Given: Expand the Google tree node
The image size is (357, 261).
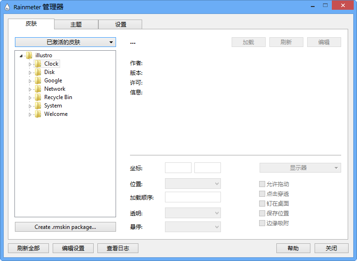Looking at the screenshot, I should pos(30,81).
